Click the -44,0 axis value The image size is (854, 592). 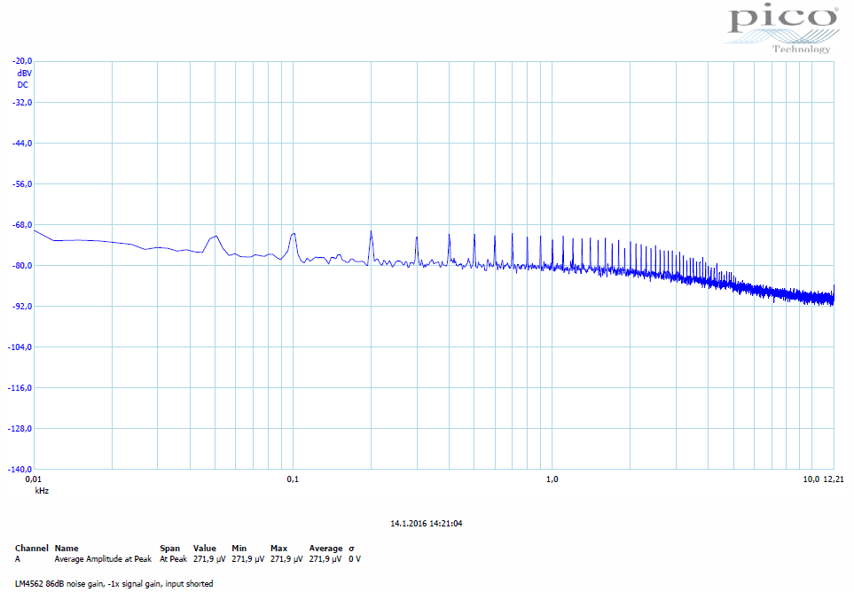pyautogui.click(x=22, y=143)
